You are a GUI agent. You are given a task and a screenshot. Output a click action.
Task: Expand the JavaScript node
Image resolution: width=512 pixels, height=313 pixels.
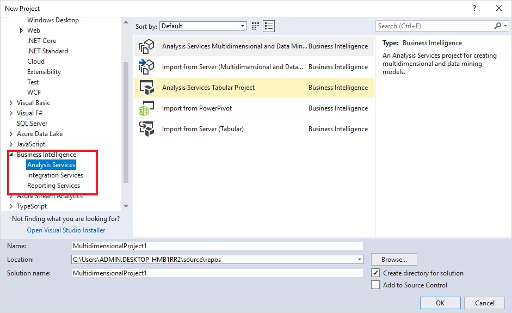coord(11,144)
